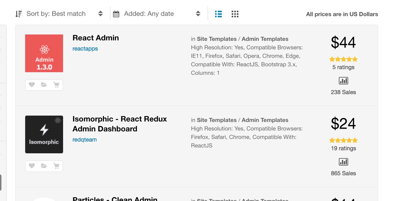The height and width of the screenshot is (201, 417).
Task: Visit the redqteam author profile
Action: click(84, 140)
